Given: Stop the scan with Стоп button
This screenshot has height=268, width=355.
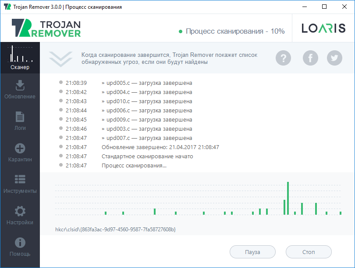Looking at the screenshot, I should click(x=309, y=252).
